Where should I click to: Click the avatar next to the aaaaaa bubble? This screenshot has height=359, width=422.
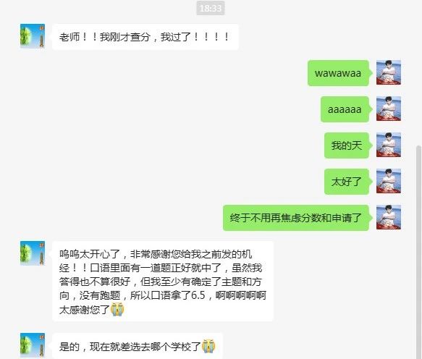[x=389, y=109]
